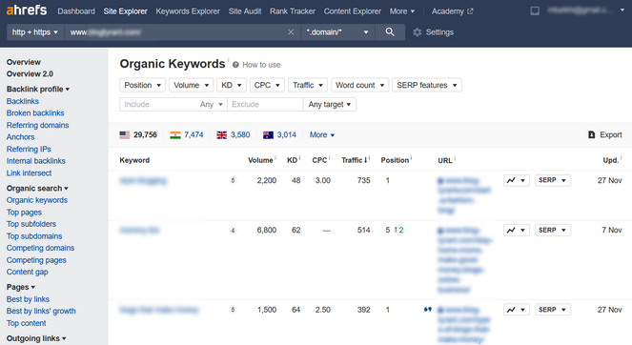Open the Any match dropdown
The height and width of the screenshot is (345, 632).
point(212,105)
